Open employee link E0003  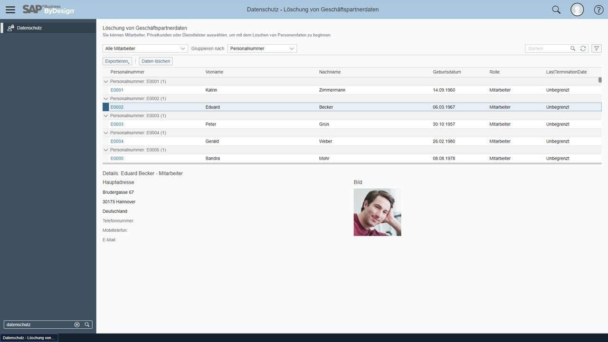[117, 124]
